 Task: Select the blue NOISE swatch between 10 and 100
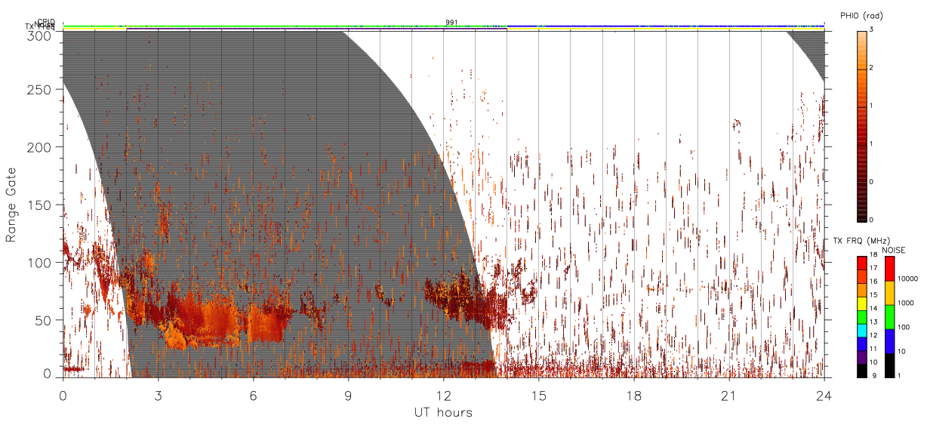click(x=889, y=341)
